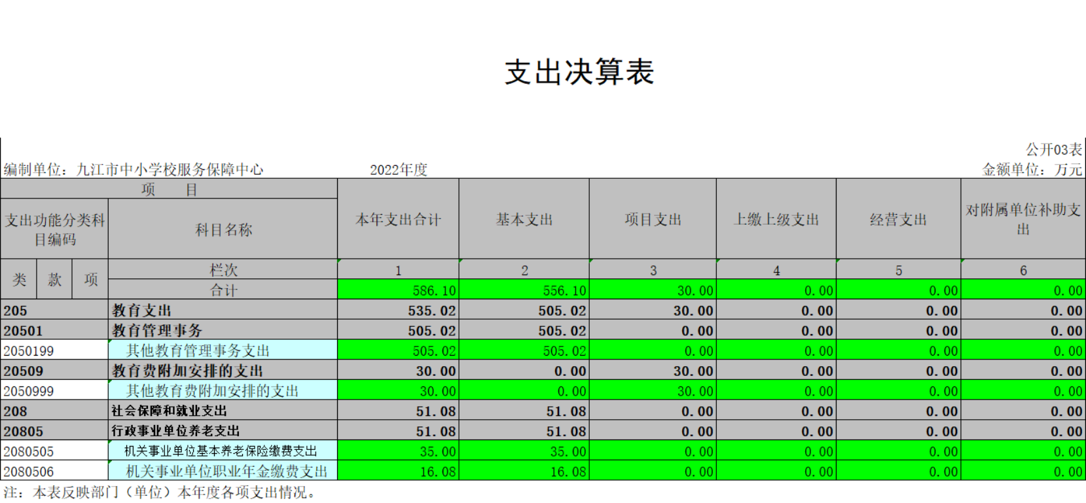Viewport: 1086px width, 503px height.
Task: Select the 其他教育管理事务支出 cell
Action: coord(223,351)
